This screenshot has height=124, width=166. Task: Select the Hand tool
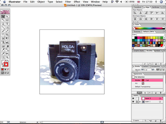pos(3,57)
